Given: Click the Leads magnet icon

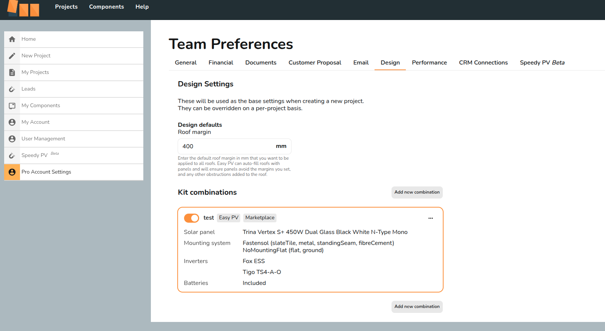Looking at the screenshot, I should pyautogui.click(x=12, y=89).
